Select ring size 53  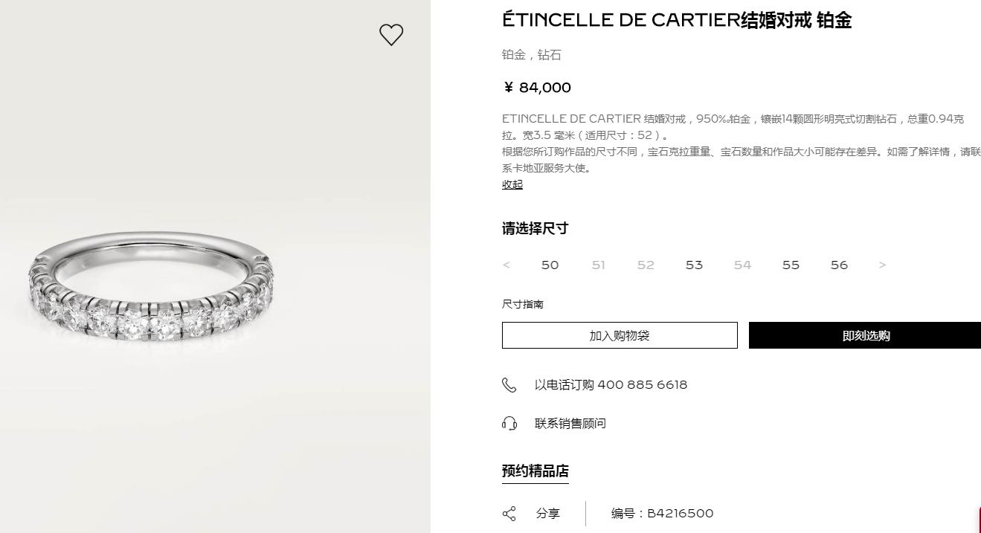point(694,265)
